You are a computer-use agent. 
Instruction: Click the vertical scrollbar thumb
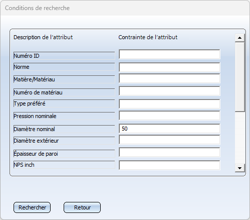[x=239, y=77]
